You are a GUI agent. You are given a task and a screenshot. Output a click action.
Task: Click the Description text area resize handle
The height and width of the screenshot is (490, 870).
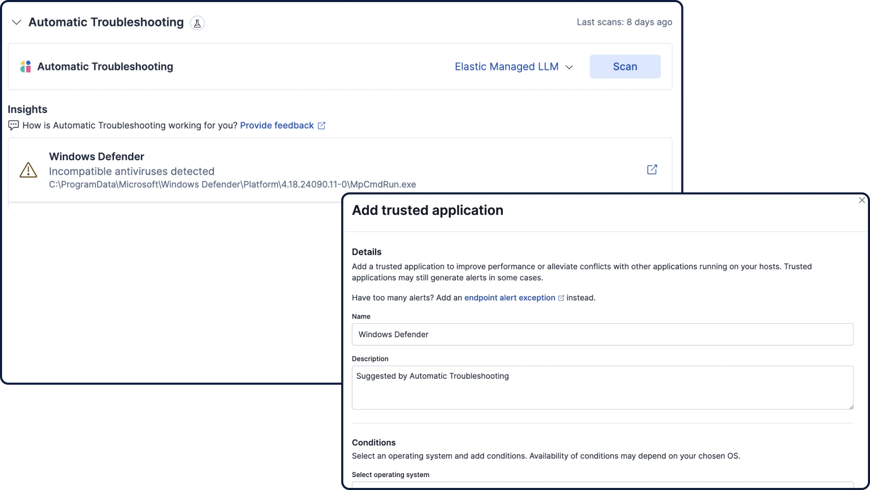click(x=850, y=407)
